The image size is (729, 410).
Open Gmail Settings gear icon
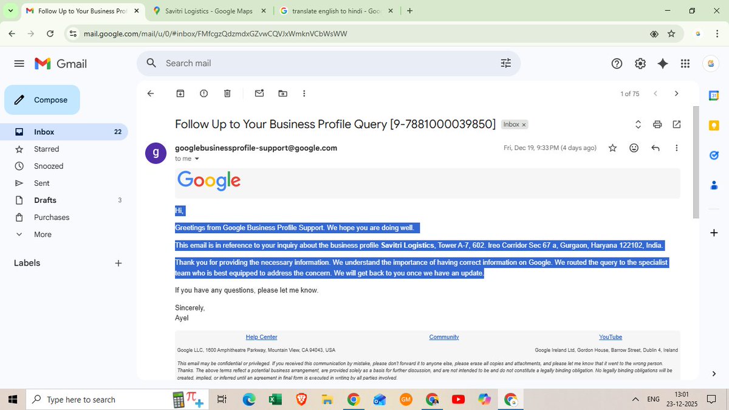[x=640, y=63]
